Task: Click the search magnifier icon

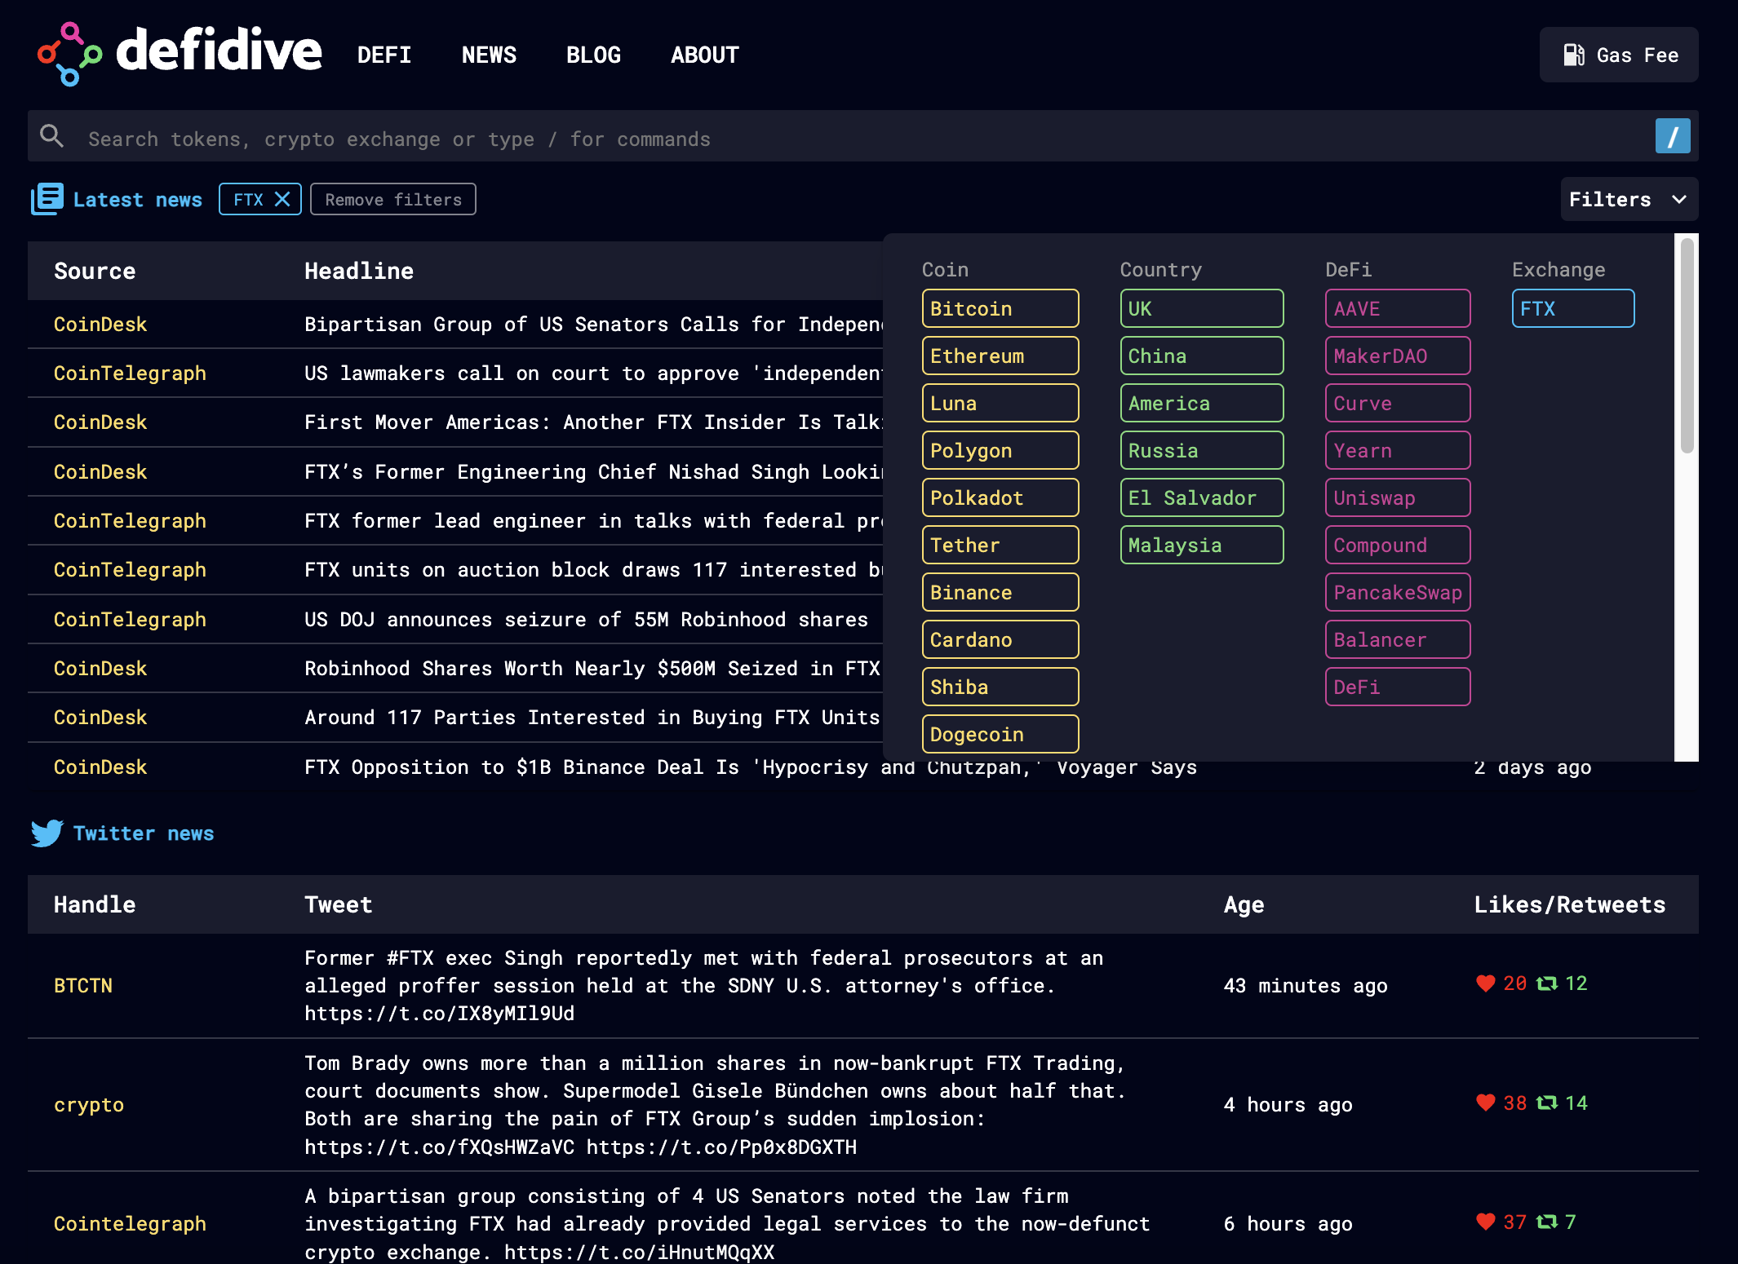Action: click(x=52, y=136)
